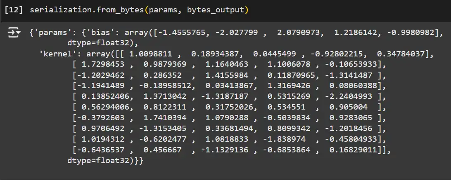
Task: Click kernel value 0.03413867
Action: [230, 86]
